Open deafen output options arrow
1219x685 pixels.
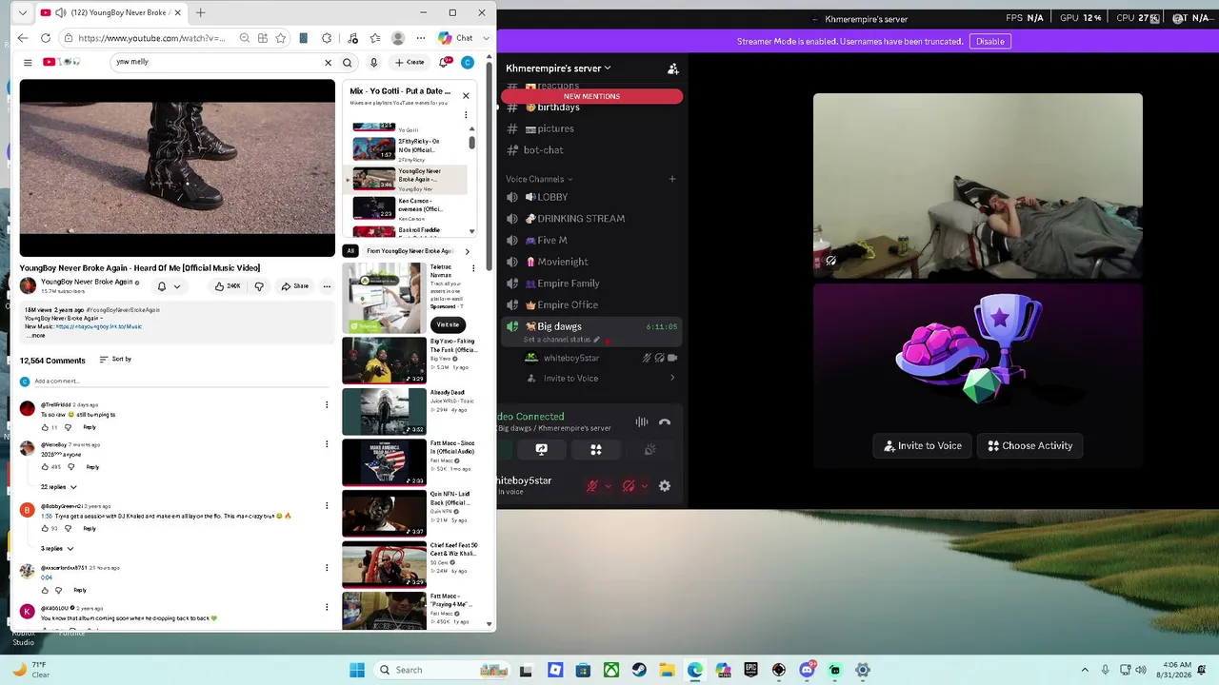click(644, 486)
